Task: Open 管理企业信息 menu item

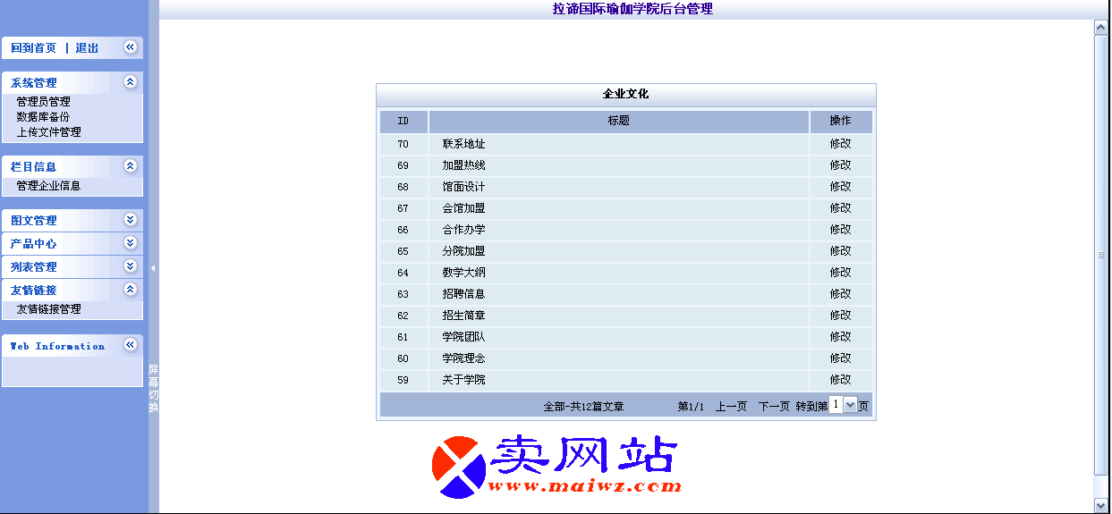Action: (x=48, y=186)
